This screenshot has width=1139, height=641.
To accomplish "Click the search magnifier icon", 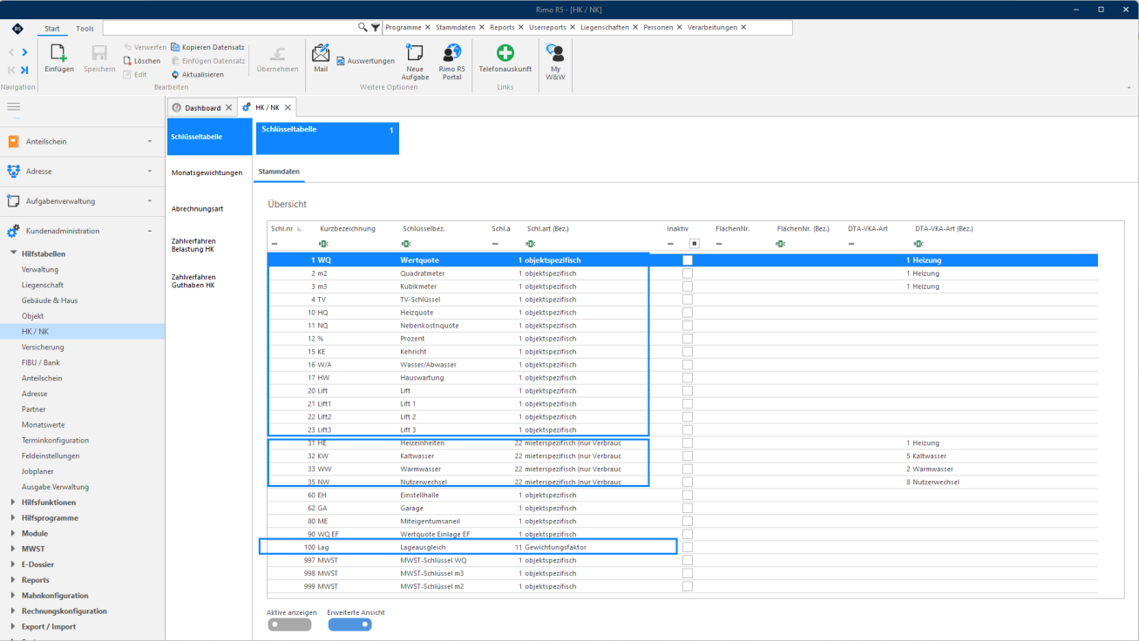I will tap(363, 28).
